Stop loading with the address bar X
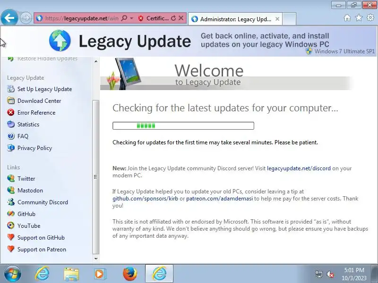The height and width of the screenshot is (283, 378). coord(181,18)
